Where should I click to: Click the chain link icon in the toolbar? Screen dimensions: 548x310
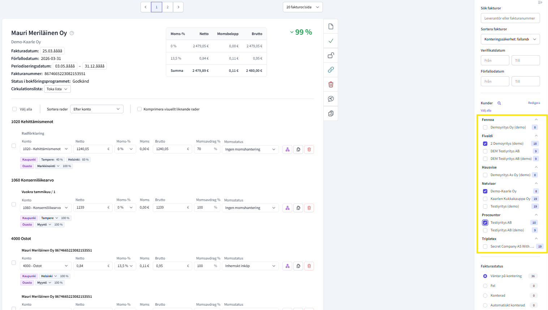coord(331,70)
